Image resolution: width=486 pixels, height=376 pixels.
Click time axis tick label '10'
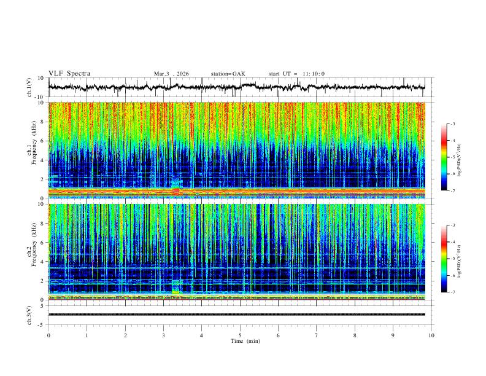(x=431, y=335)
